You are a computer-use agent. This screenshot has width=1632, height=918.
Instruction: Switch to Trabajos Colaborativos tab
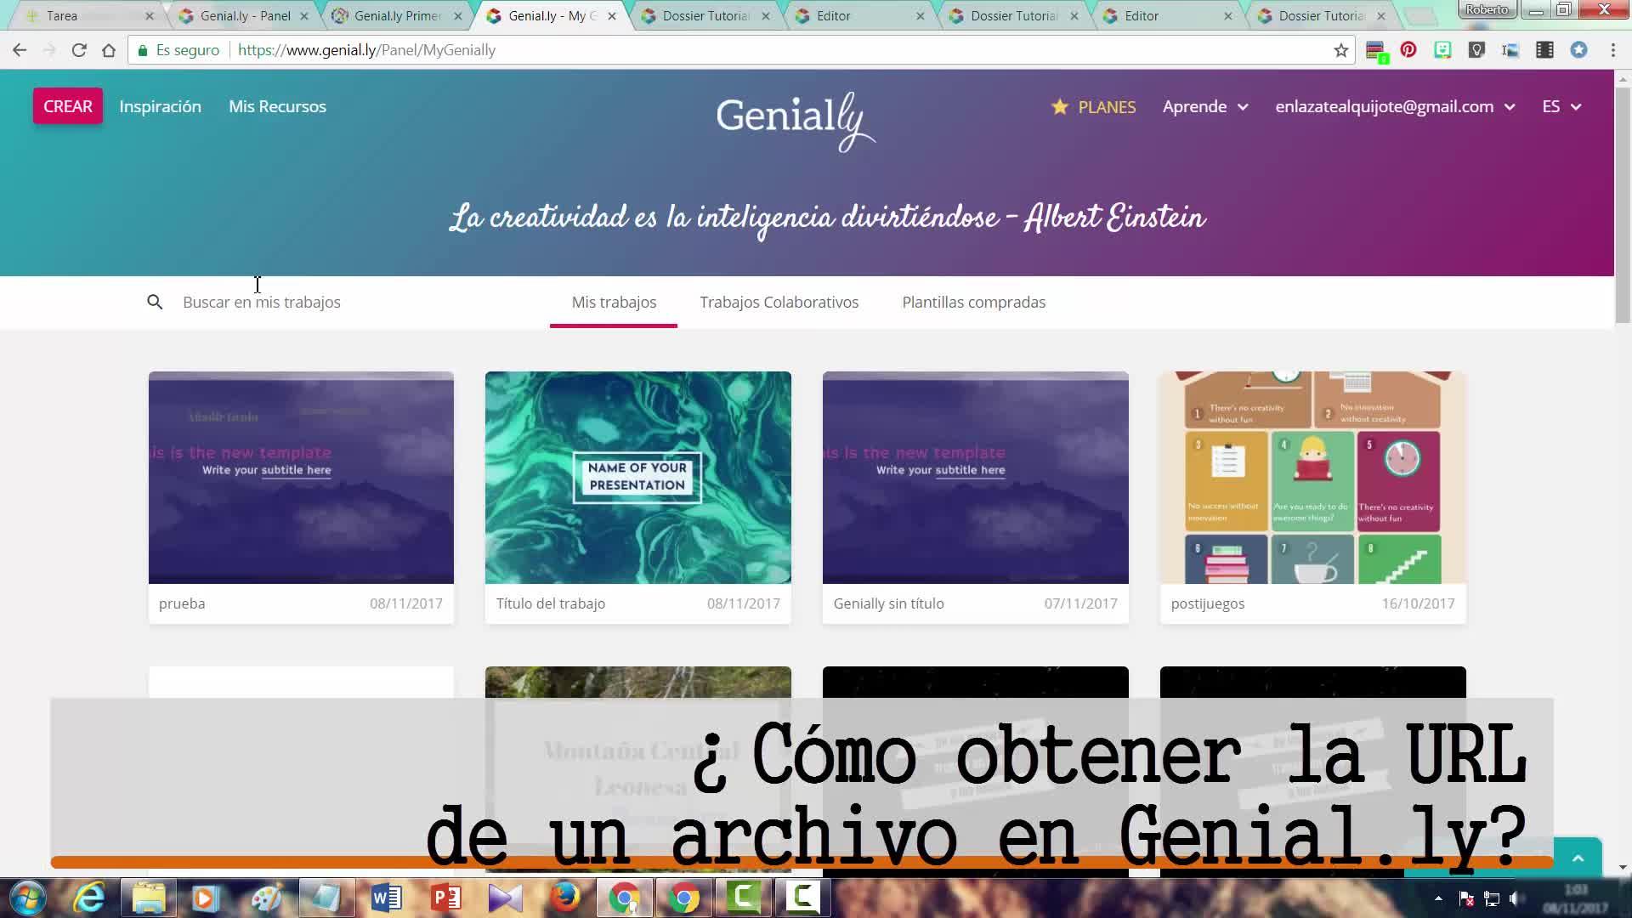point(779,303)
